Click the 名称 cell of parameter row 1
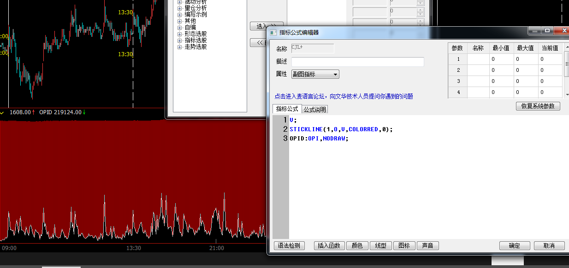Screen dimensions: 569x268 pos(478,59)
